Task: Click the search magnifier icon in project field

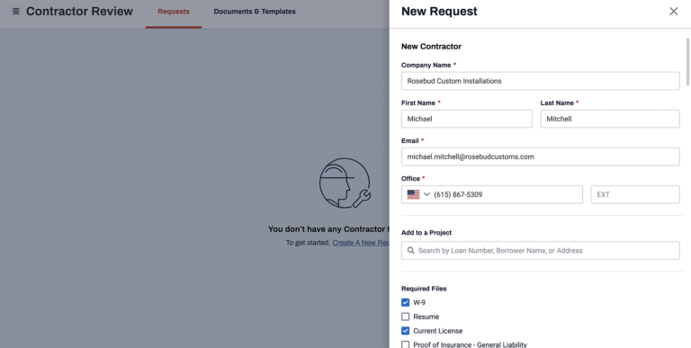Action: click(410, 250)
